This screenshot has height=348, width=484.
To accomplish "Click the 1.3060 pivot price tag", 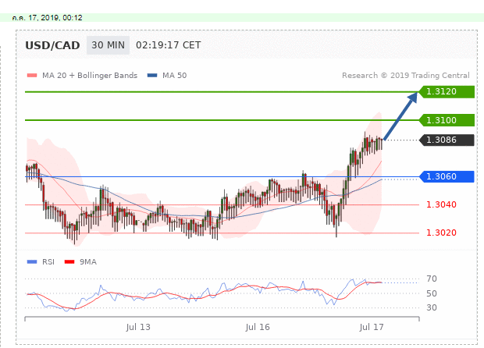I will pyautogui.click(x=447, y=176).
